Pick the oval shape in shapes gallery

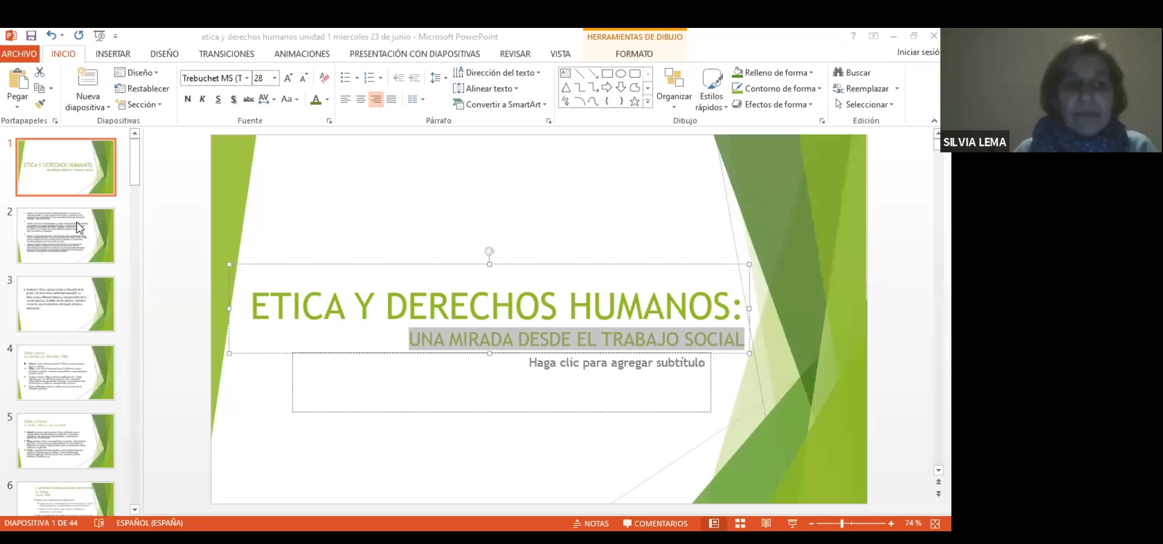coord(621,73)
